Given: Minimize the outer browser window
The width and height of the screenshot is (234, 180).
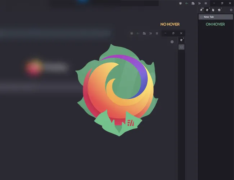Looking at the screenshot, I should point(214,3).
